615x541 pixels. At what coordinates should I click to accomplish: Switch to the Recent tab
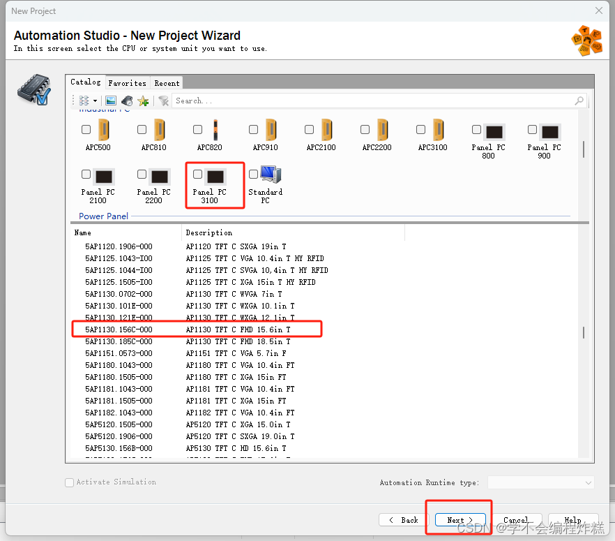click(x=167, y=83)
